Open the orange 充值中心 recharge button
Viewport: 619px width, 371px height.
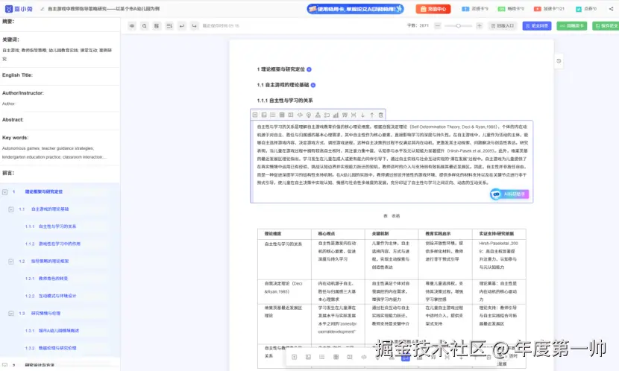[433, 9]
